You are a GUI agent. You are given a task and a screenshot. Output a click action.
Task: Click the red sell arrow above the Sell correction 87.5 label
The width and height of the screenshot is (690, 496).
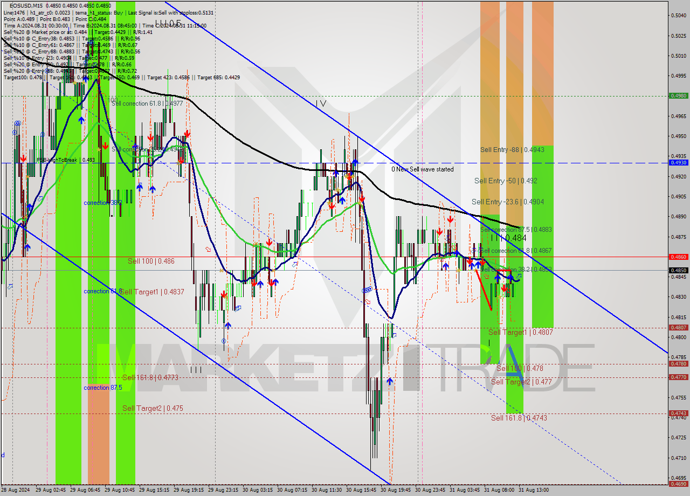[450, 219]
